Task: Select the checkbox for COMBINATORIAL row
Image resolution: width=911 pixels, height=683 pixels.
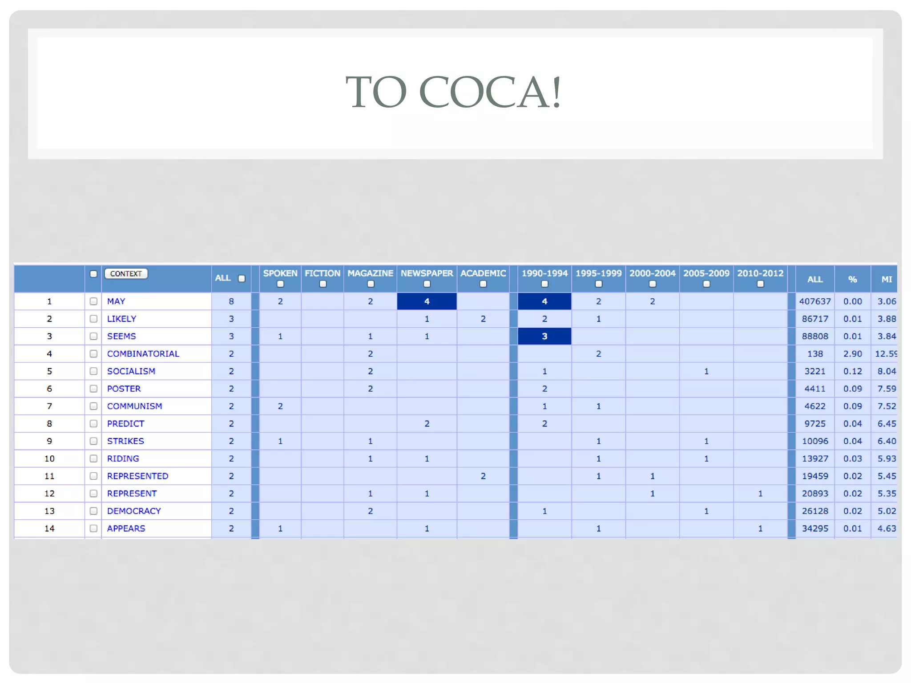Action: point(93,354)
